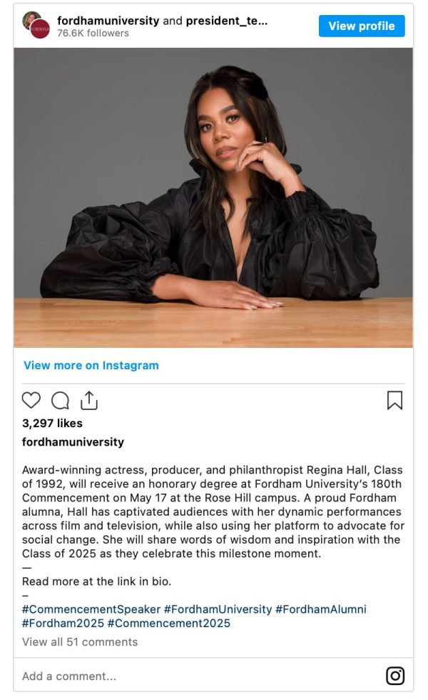
Task: Save the post with the bookmark icon
Action: pos(394,400)
